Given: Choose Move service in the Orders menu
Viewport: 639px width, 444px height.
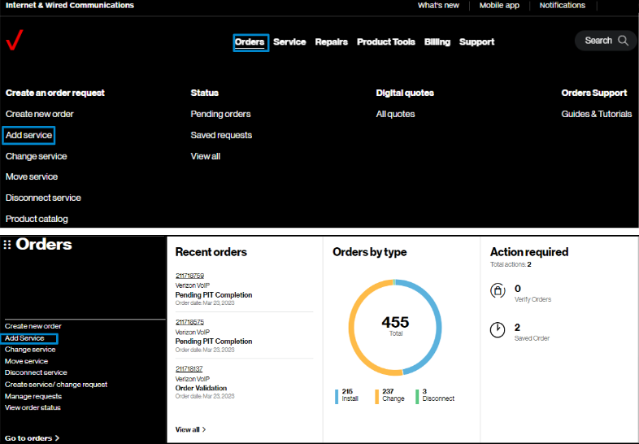Looking at the screenshot, I should click(x=32, y=177).
